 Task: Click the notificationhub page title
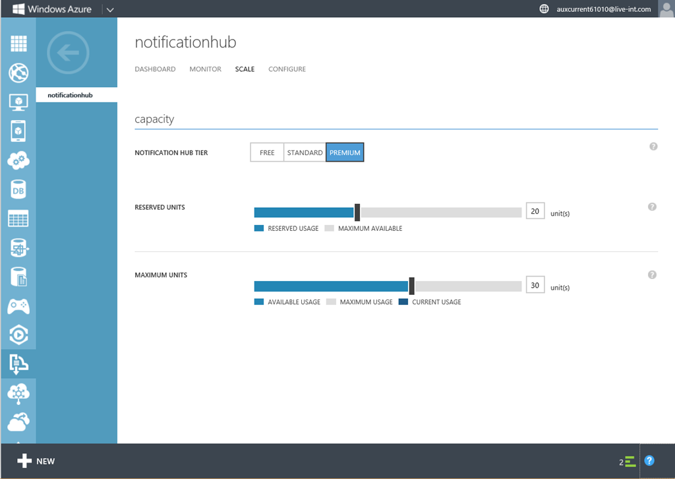185,42
